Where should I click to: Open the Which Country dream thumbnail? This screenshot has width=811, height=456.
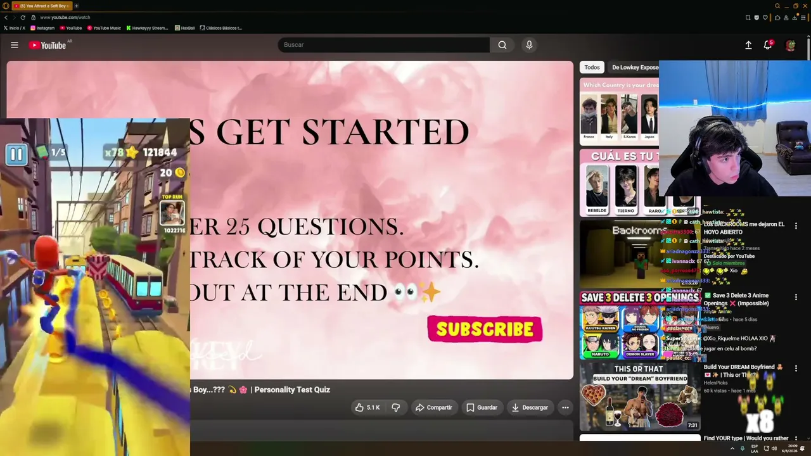click(x=619, y=111)
